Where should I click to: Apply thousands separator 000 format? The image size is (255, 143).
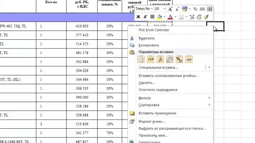tap(202, 9)
